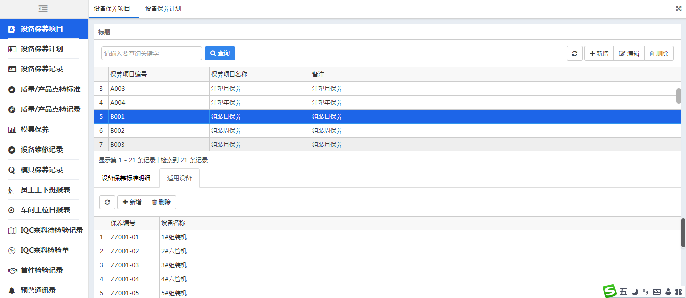The height and width of the screenshot is (298, 686).
Task: Collapse the sidebar with the hamburger icon
Action: (x=43, y=9)
